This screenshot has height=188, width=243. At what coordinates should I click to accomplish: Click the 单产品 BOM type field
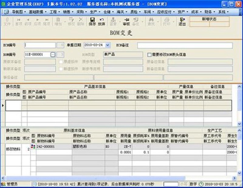point(123,54)
